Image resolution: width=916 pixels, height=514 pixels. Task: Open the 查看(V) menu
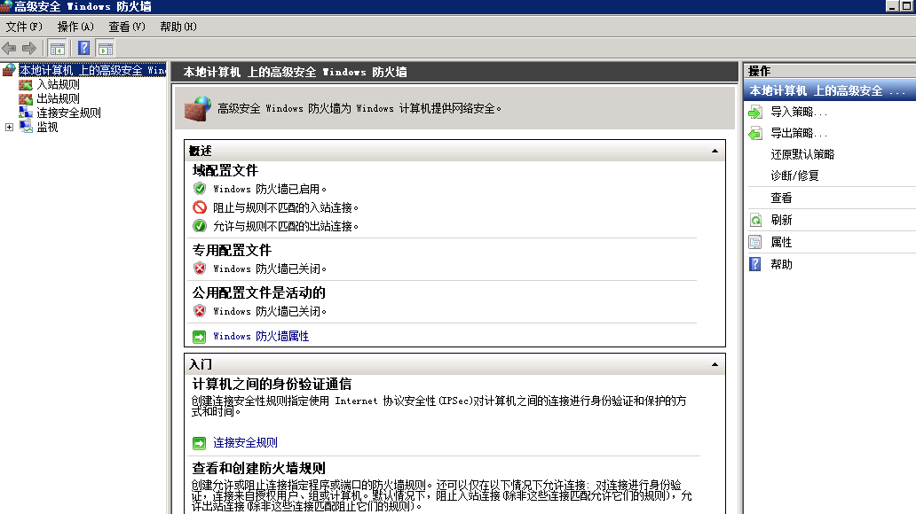(127, 27)
